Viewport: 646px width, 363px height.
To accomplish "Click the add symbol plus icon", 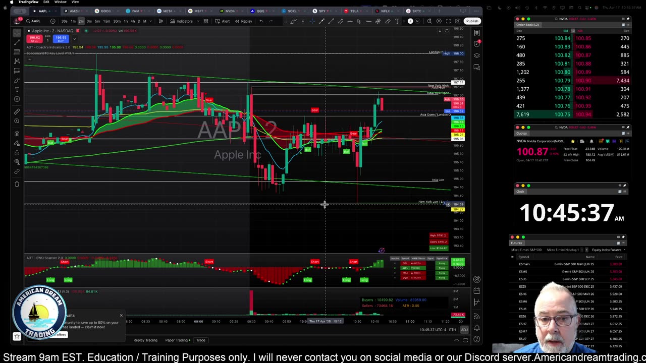I will (52, 21).
